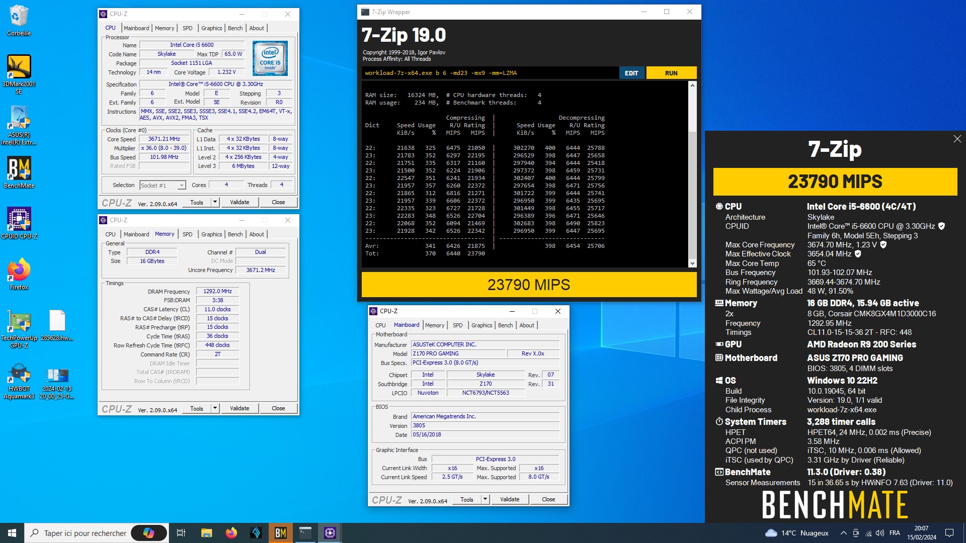
Task: Open the notification center icon
Action: coord(949,533)
